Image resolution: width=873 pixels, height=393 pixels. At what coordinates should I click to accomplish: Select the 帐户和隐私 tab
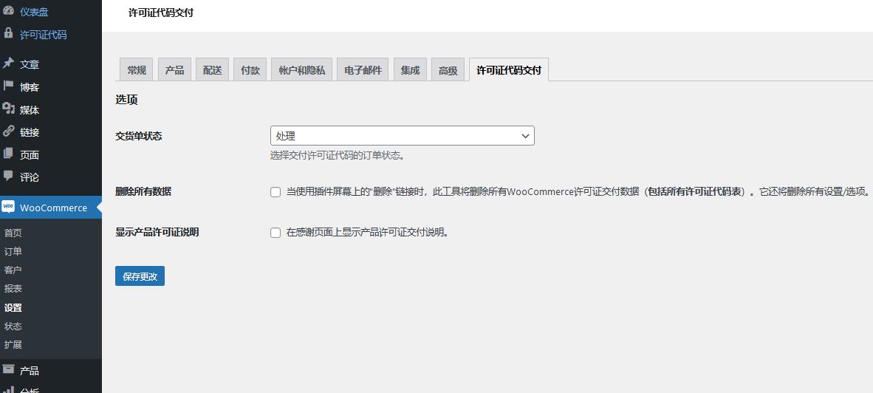302,70
